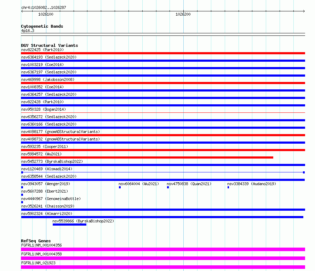This screenshot has height=271, width=315.
Task: Click small blue marker under nsv3384339
Action: point(228,187)
